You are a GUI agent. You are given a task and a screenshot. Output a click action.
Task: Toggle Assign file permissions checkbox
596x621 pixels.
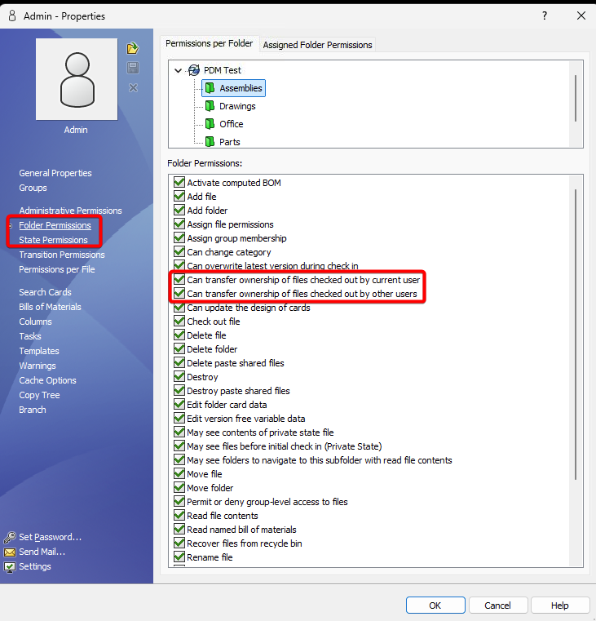tap(179, 224)
